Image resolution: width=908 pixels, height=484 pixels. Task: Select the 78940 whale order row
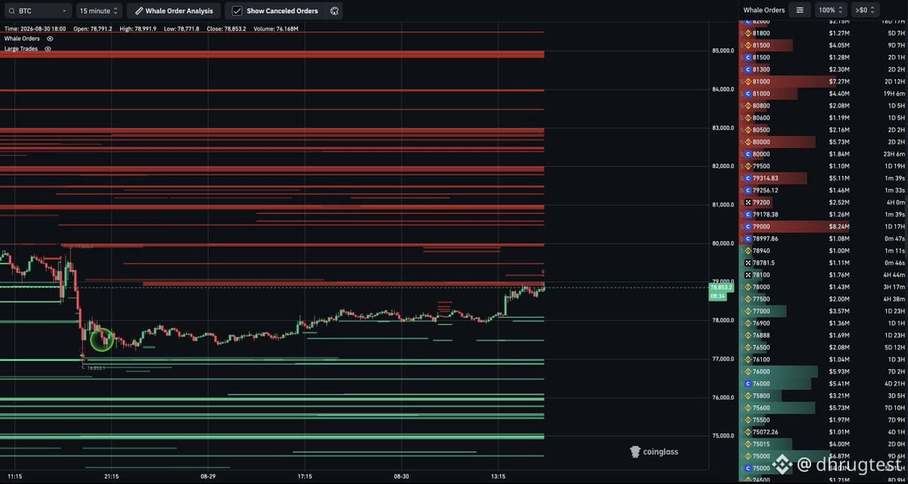(x=822, y=251)
